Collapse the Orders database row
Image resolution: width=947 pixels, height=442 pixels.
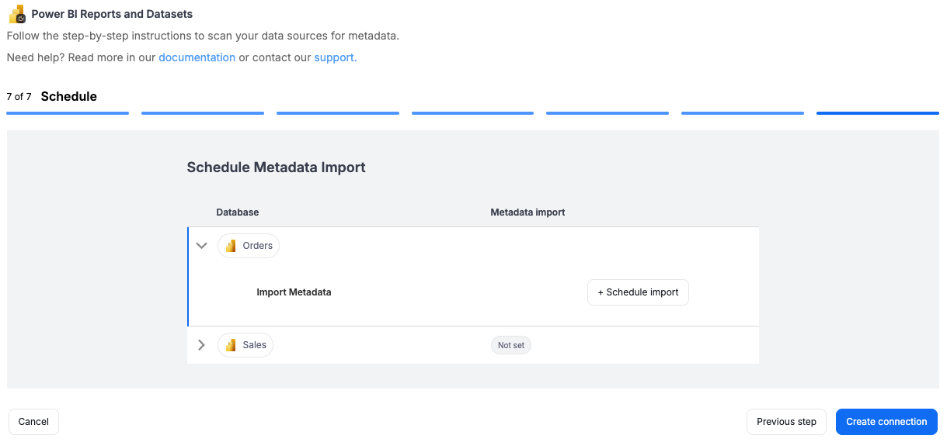tap(202, 246)
